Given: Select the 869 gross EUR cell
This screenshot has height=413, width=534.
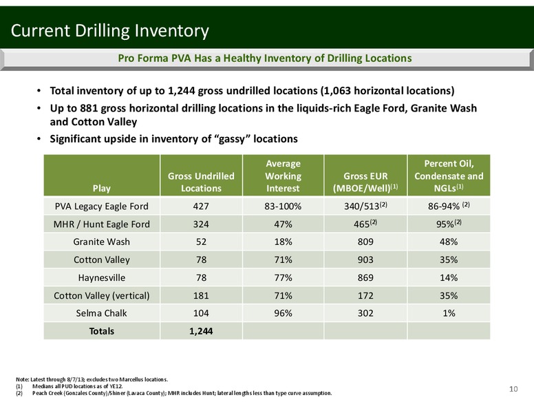Looking at the screenshot, I should [365, 277].
